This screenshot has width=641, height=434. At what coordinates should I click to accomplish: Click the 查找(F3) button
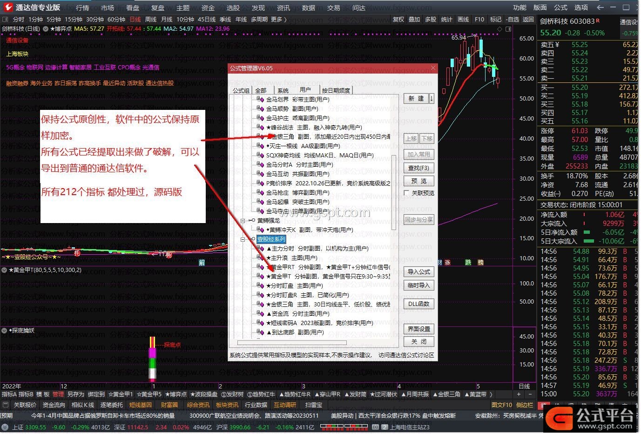click(x=418, y=168)
